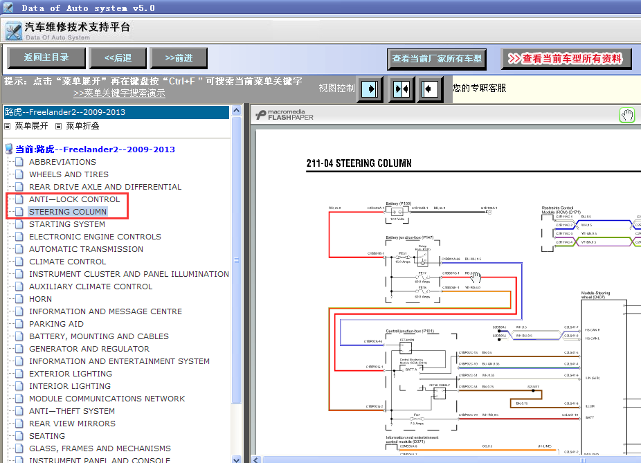Click the Battery junction-box (P147) label

point(410,237)
